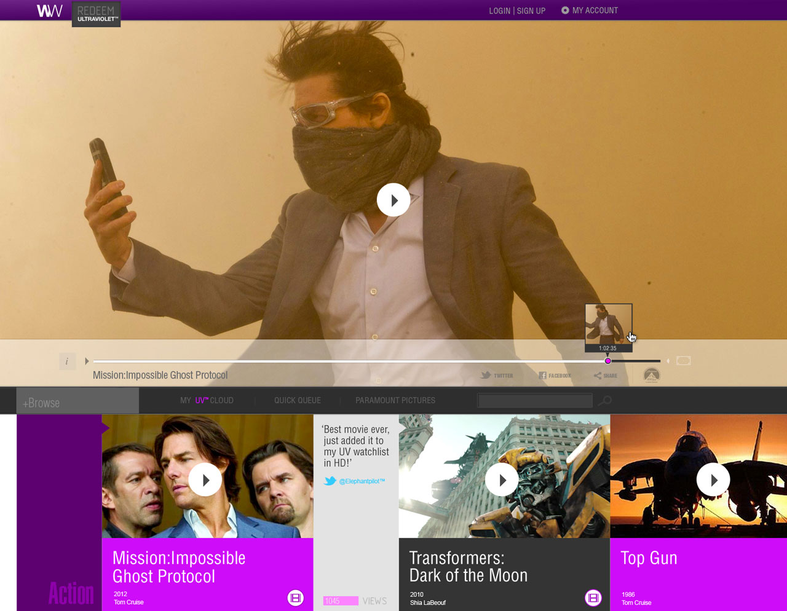The image size is (787, 611).
Task: Open the Transformers: Dark of the Moon title
Action: 469,566
